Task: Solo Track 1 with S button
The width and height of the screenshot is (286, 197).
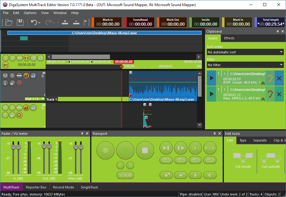Action: [12, 75]
